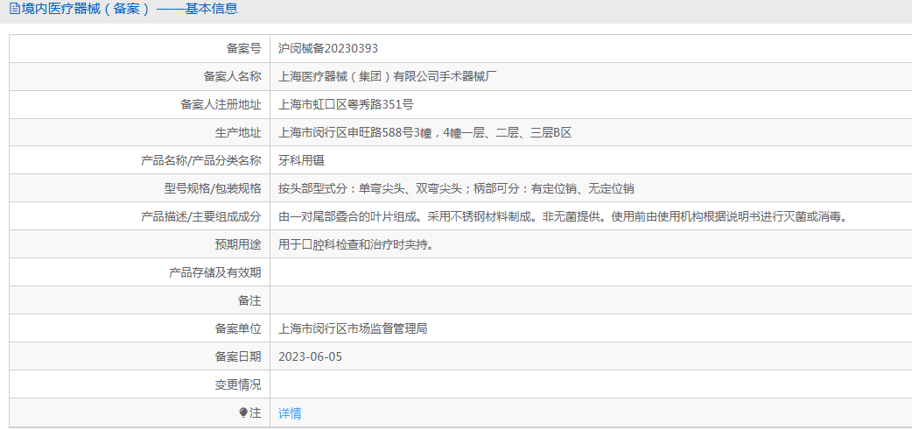Screen dimensions: 912x430
Task: Click the label 备案单位
Action: point(238,328)
